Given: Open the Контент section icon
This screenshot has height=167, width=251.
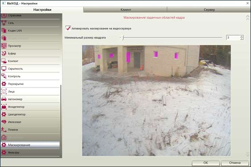Looking at the screenshot, I should click(4, 61).
